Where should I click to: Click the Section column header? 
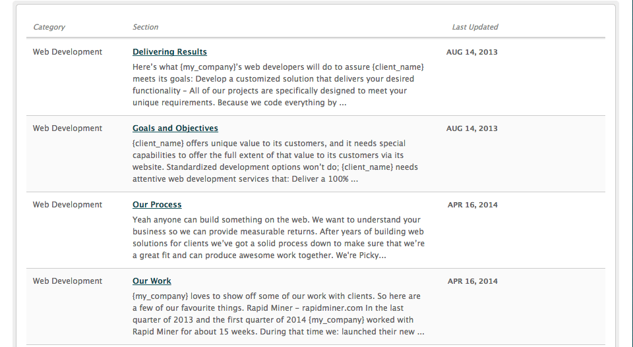145,27
